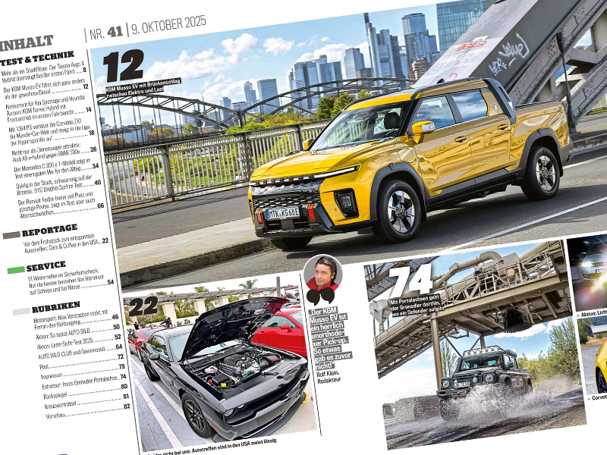Open the Max Verstappen Motorsport entry

pyautogui.click(x=68, y=320)
